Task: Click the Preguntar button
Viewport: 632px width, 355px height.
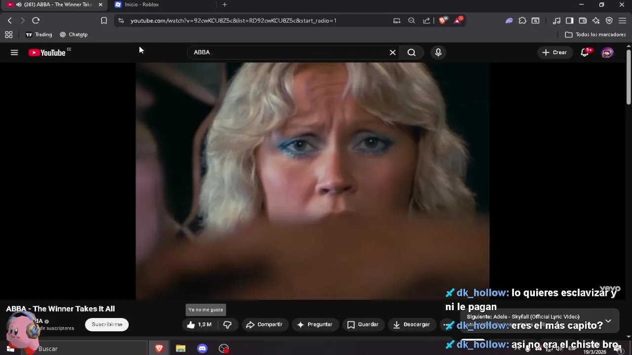Action: coord(315,324)
